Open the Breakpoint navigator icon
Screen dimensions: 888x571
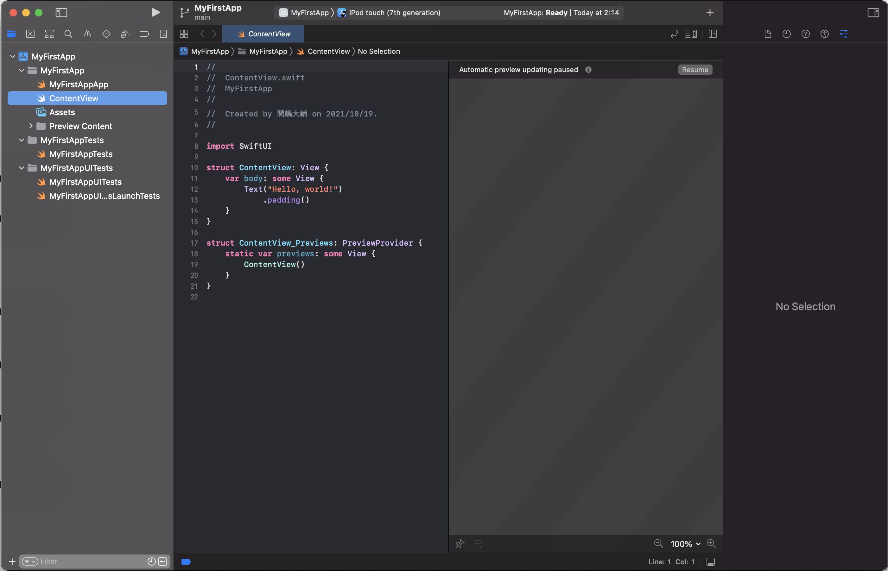144,34
